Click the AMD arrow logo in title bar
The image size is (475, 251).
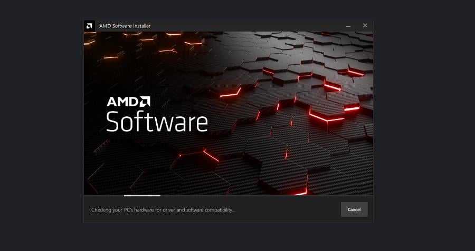pos(89,26)
